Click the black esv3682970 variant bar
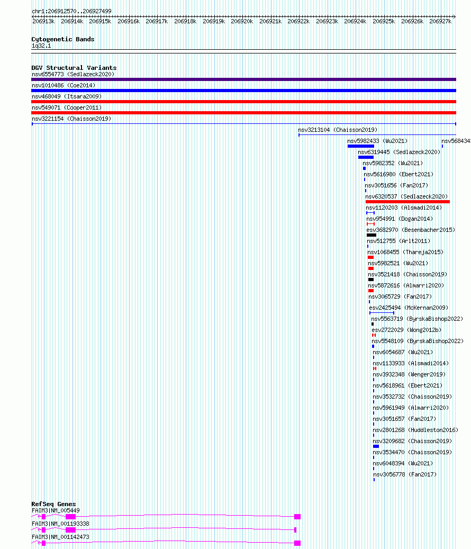This screenshot has height=549, width=471. coord(372,235)
